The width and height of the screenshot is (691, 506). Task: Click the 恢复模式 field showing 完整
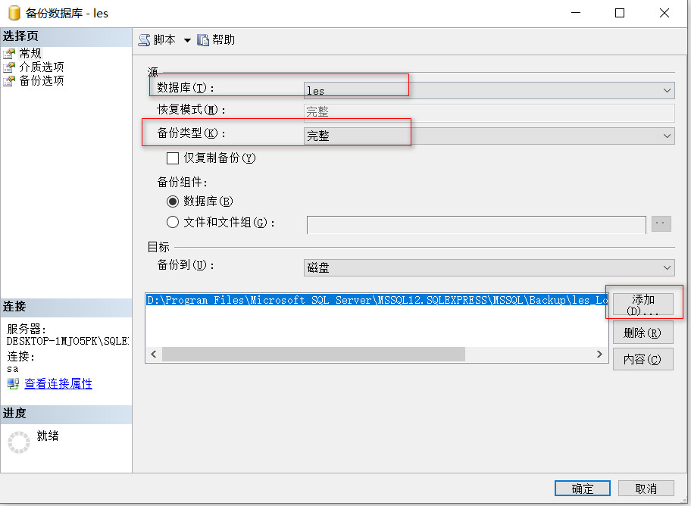pos(489,112)
